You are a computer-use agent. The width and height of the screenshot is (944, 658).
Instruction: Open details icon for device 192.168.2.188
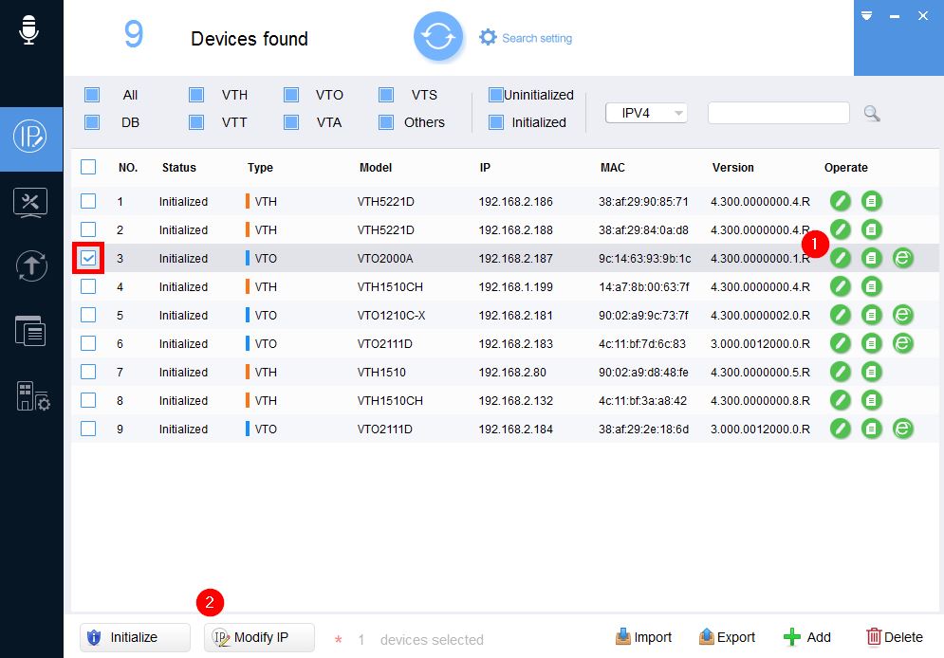click(871, 229)
